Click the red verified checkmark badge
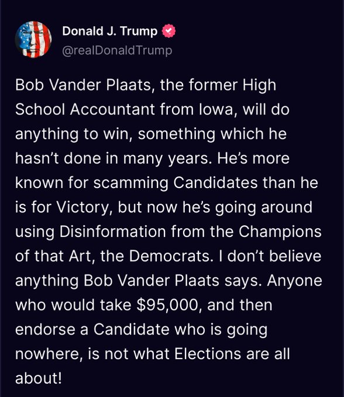Image resolution: width=344 pixels, height=397 pixels. [x=169, y=31]
